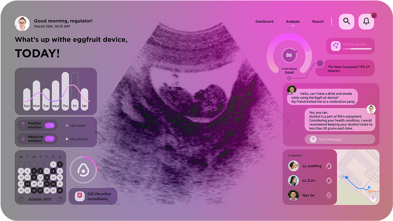Click the 'October 2073' month label
The width and height of the screenshot is (393, 221).
[x=40, y=199]
